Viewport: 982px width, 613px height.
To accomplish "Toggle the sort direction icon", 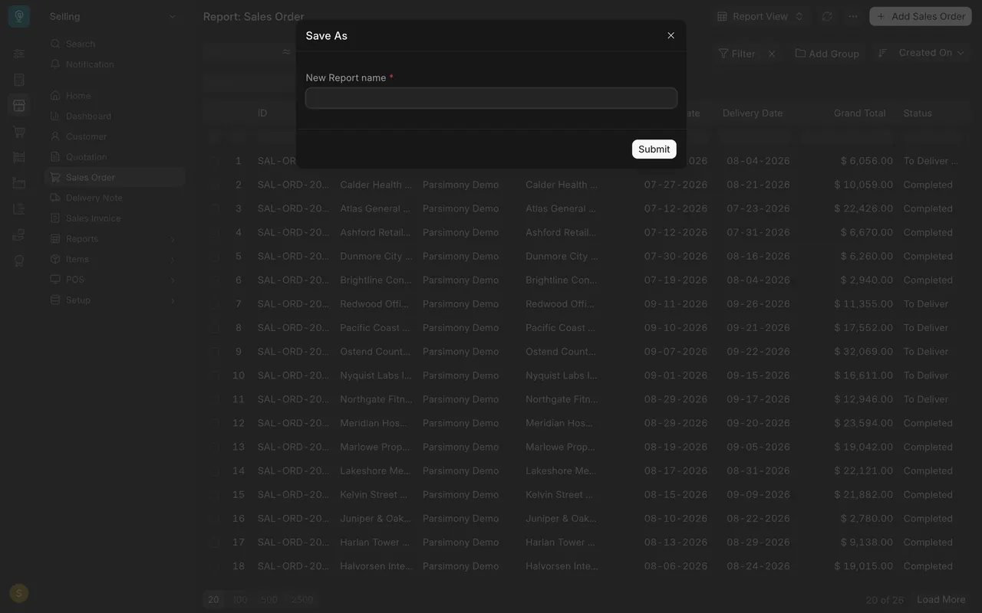I will point(882,53).
